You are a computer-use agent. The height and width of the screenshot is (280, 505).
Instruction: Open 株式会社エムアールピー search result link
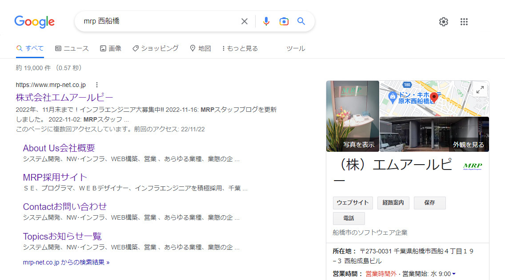tap(64, 97)
